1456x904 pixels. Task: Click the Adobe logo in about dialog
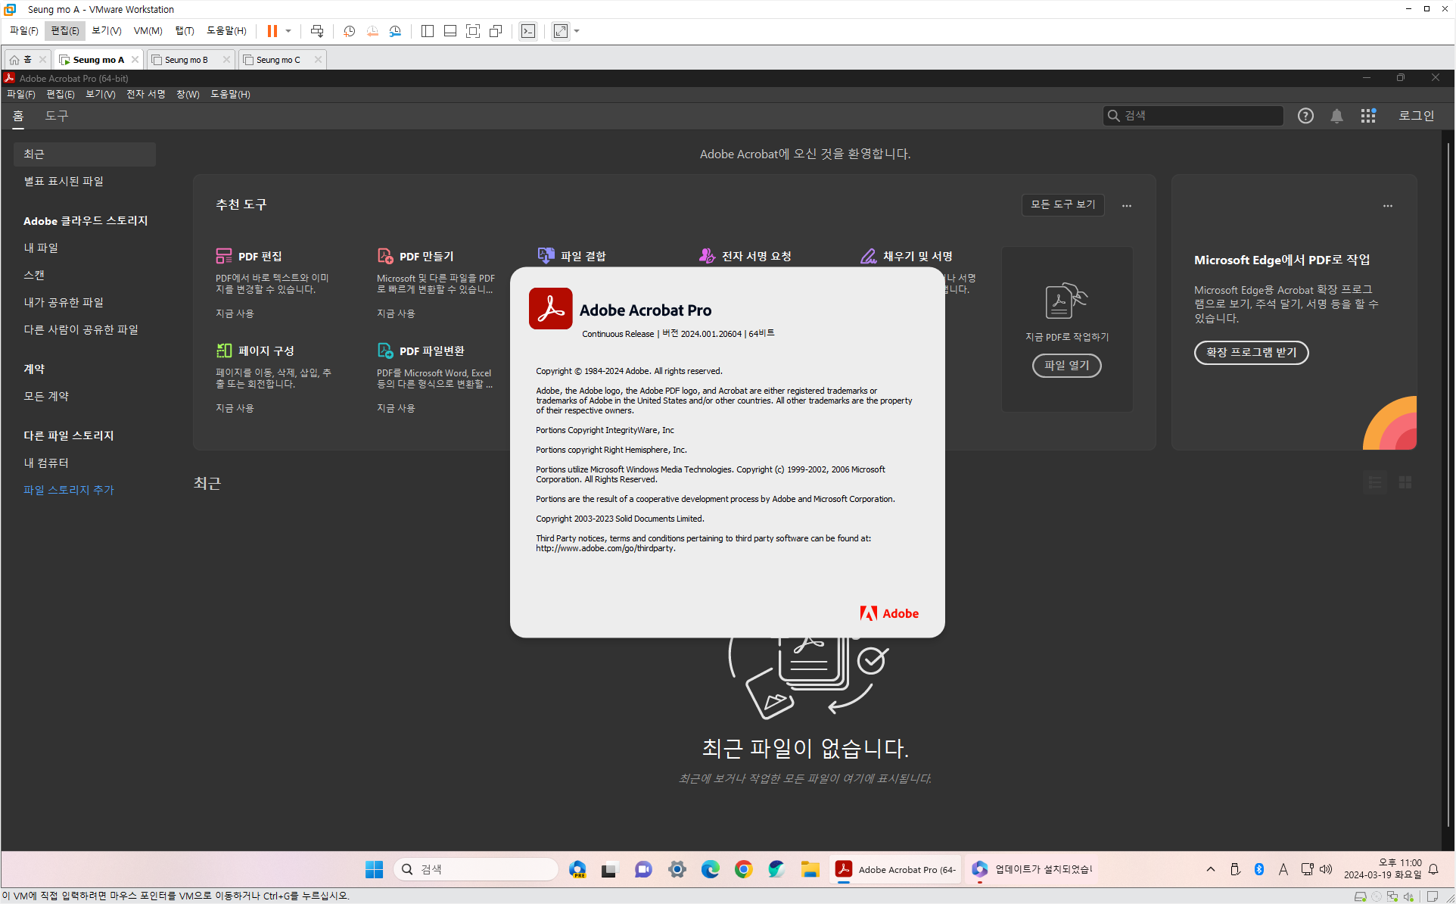(x=889, y=613)
